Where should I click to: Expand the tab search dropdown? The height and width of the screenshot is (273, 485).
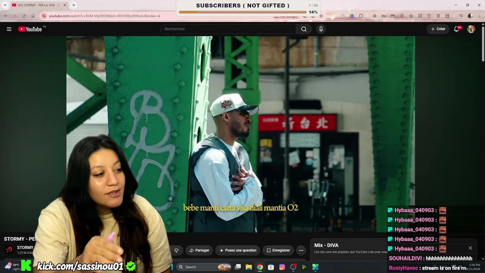(x=5, y=5)
